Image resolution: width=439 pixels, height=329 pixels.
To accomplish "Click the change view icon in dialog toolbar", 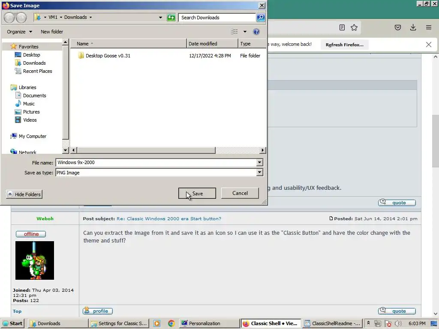I will coord(235,32).
